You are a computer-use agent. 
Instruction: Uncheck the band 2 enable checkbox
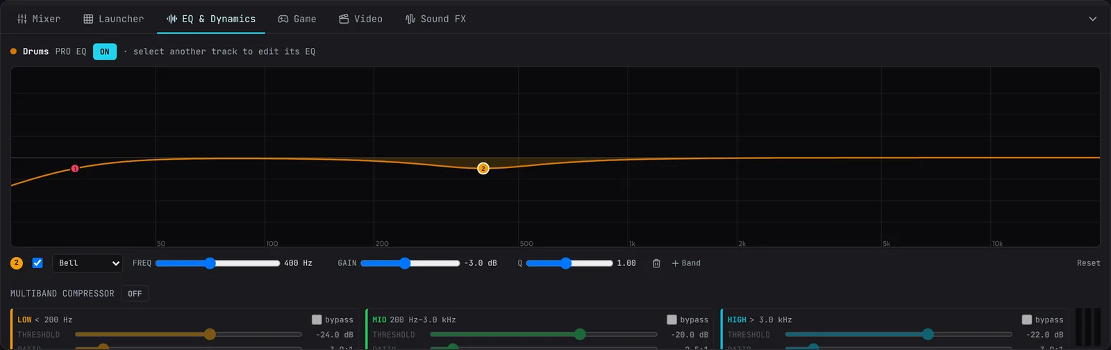[x=37, y=263]
